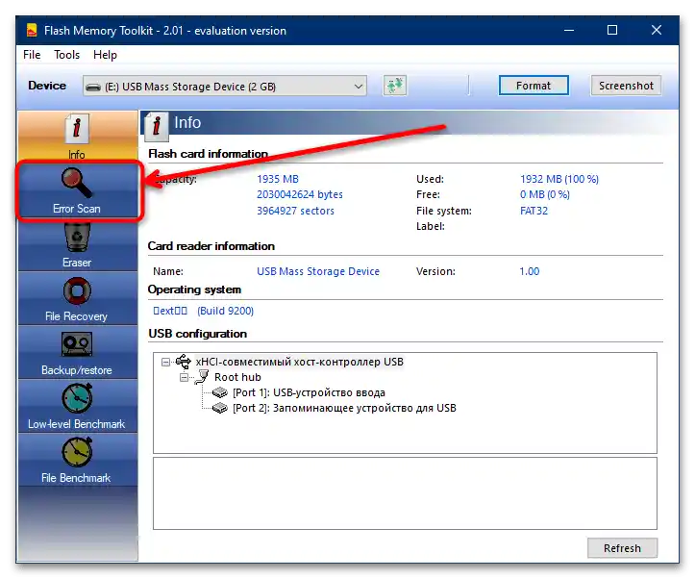Select the Root hub tree row
This screenshot has height=579, width=695.
coord(237,377)
